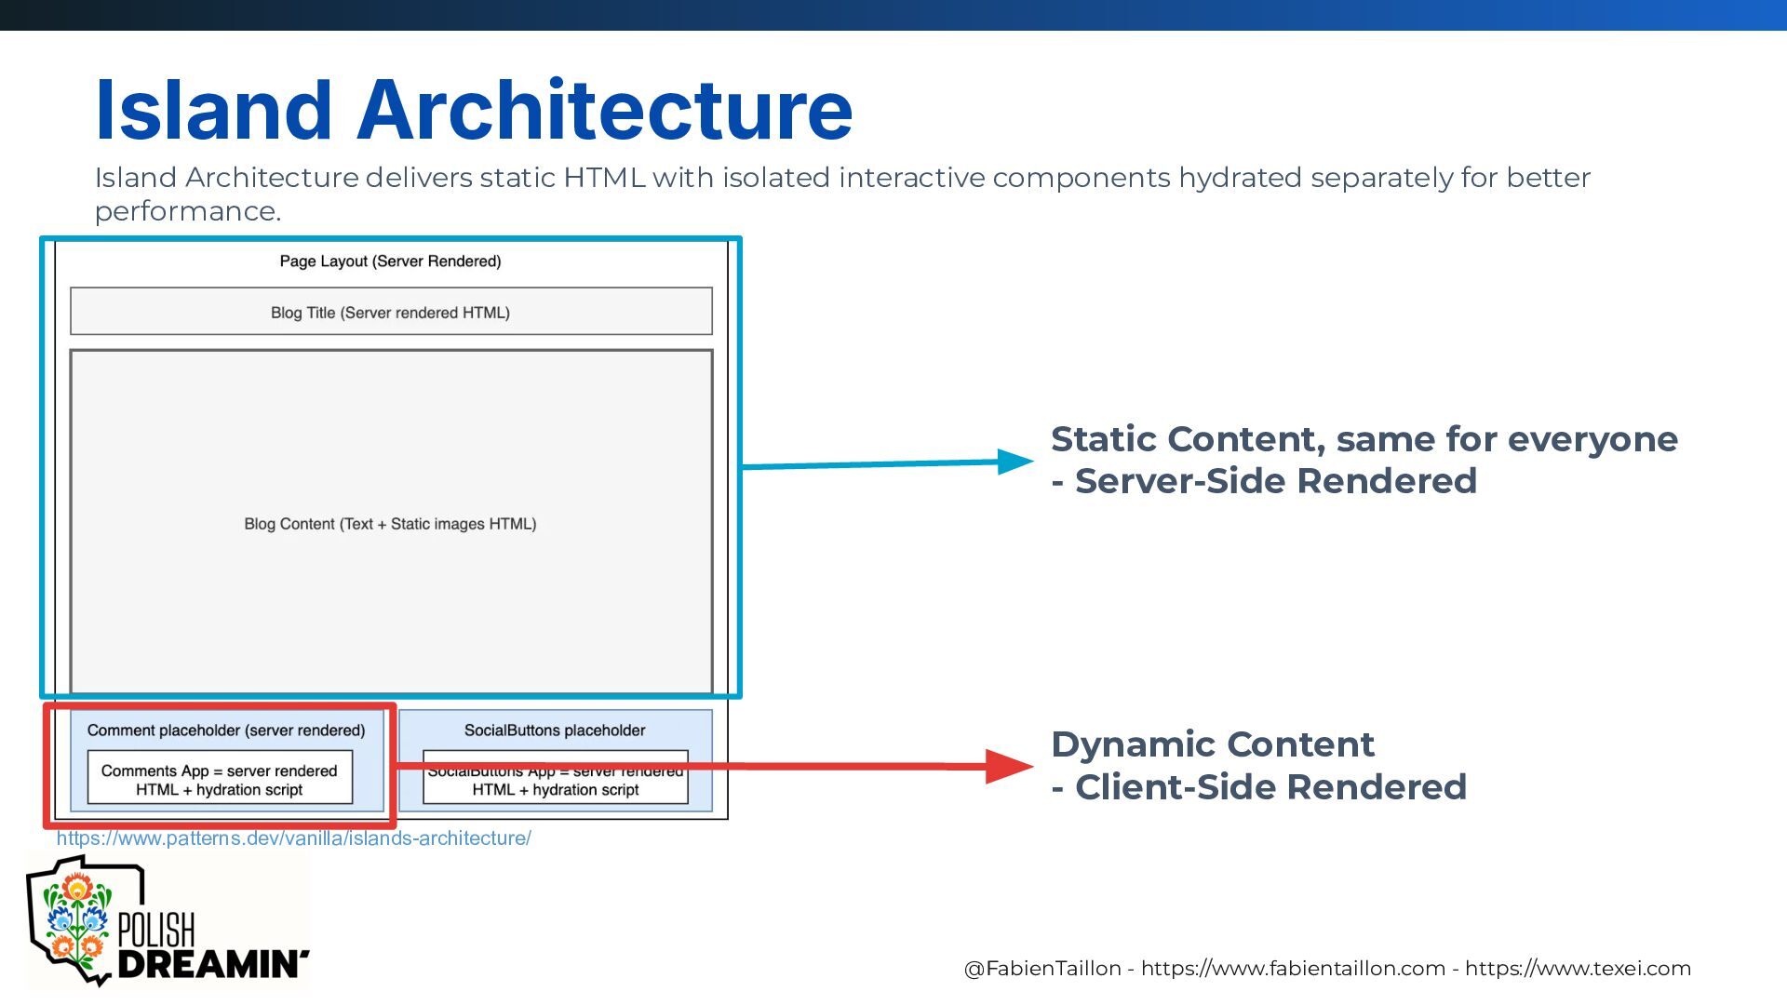
Task: Click the footer with @FabienTaillon handle
Action: (x=1326, y=968)
